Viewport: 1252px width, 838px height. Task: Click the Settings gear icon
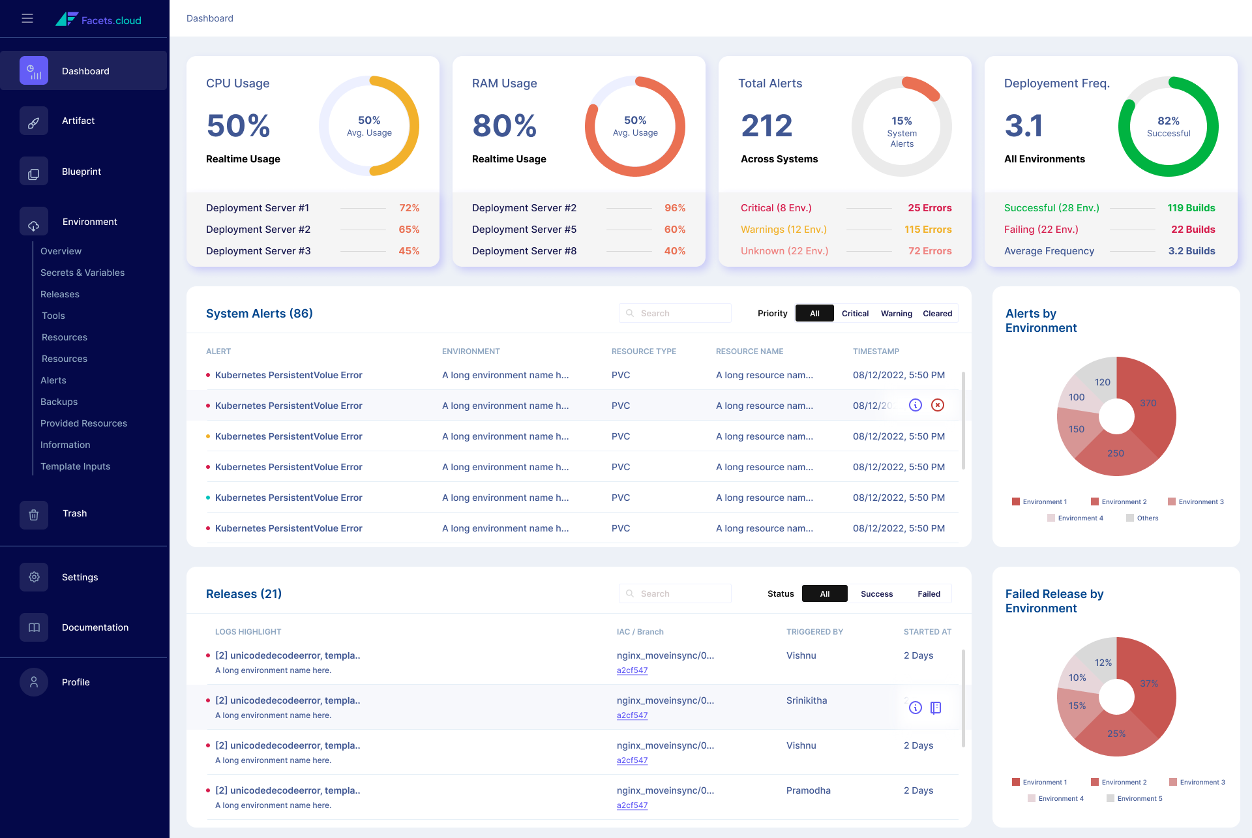tap(34, 577)
